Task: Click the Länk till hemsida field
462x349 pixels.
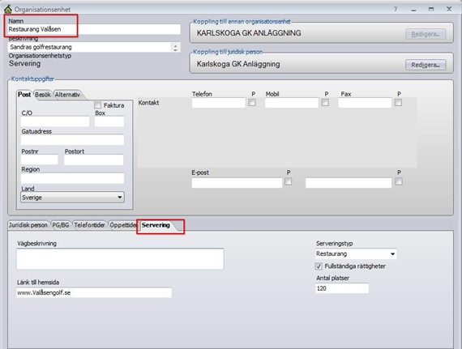Action: [94, 292]
